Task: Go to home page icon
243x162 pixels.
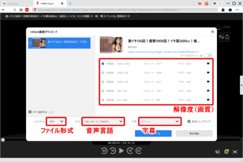Action: 21,10
